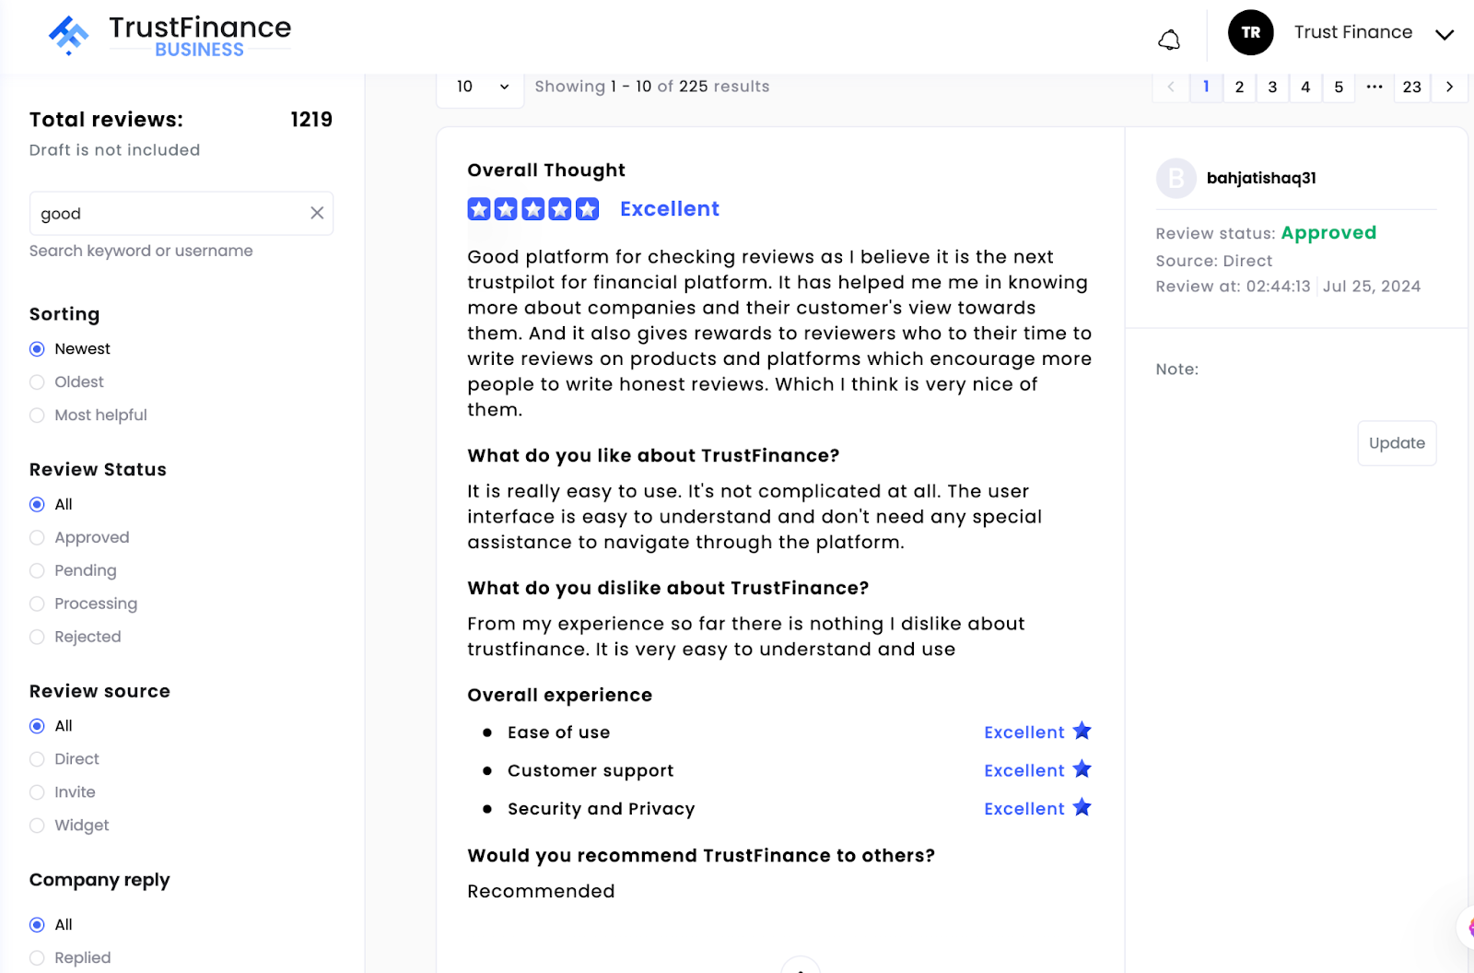Viewport: 1474px width, 973px height.
Task: Jump to page 23 of results
Action: pyautogui.click(x=1412, y=87)
